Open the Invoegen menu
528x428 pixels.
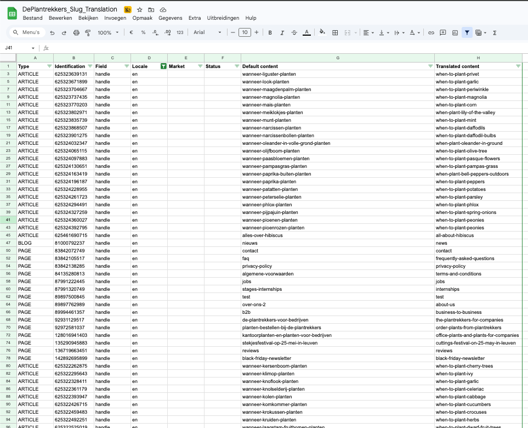(115, 18)
